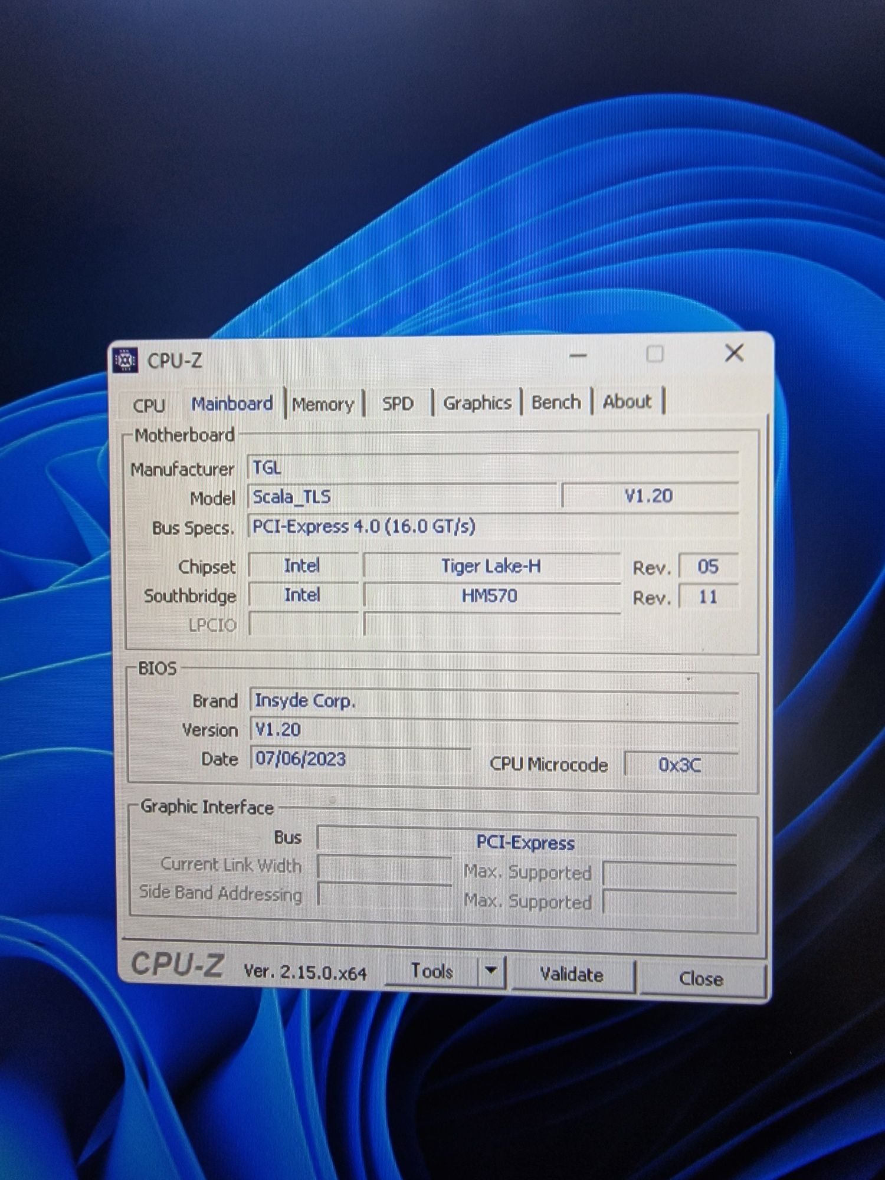Viewport: 885px width, 1180px height.
Task: Select the Mainboard tab
Action: coord(232,404)
